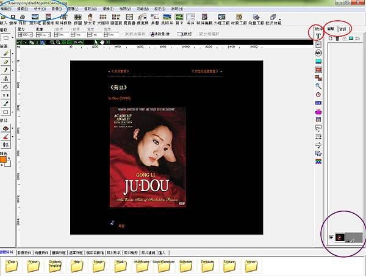
Task: Select the Text (T) object tool
Action: click(x=318, y=36)
